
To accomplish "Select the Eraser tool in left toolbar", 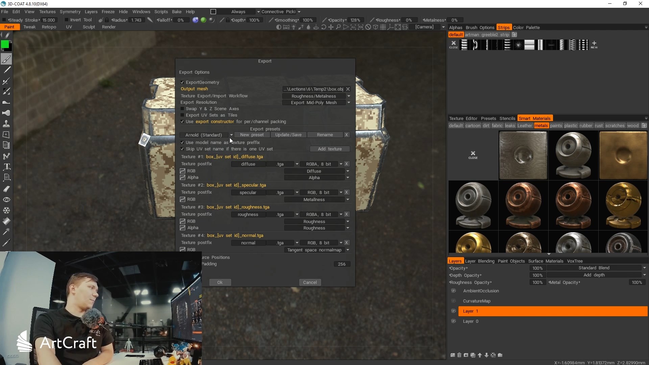I will click(x=6, y=189).
